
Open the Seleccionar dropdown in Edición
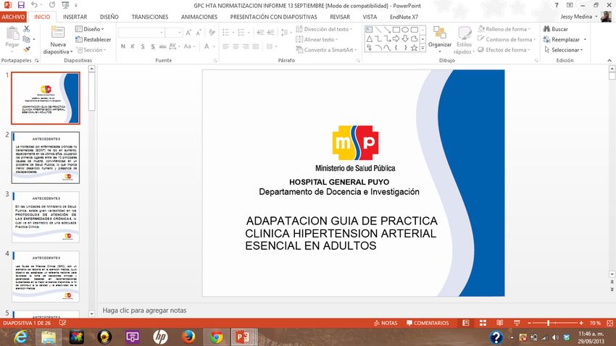[x=565, y=50]
